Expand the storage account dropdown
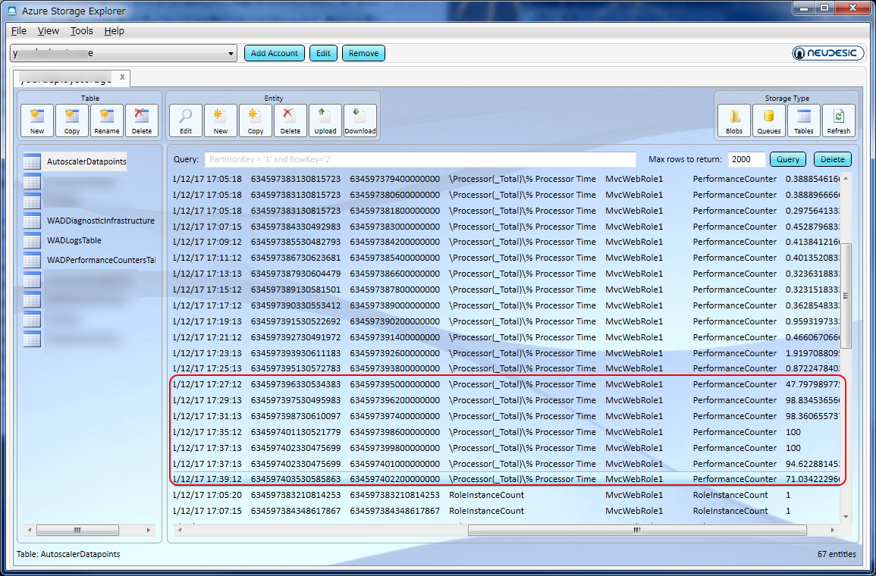This screenshot has height=576, width=876. (231, 54)
